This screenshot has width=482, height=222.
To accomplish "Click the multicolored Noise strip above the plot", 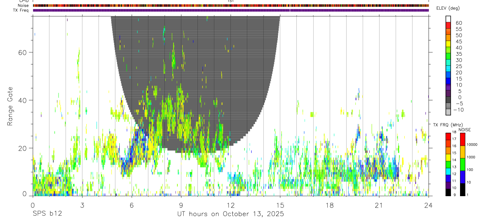I will point(231,5).
